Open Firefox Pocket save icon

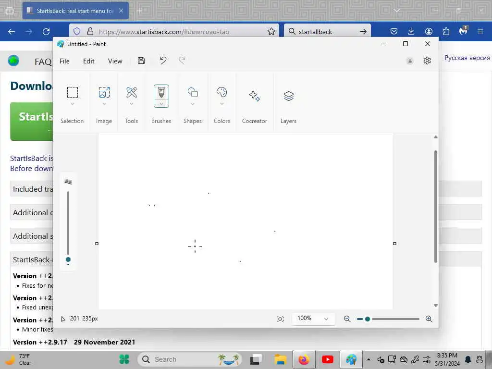pos(394,31)
